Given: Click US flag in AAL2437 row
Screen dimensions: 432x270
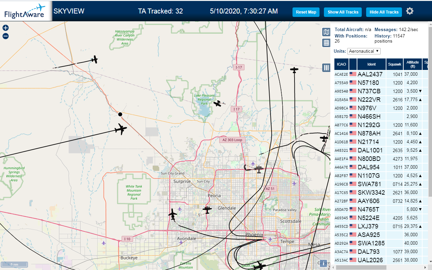Looking at the screenshot, I should pyautogui.click(x=353, y=74).
